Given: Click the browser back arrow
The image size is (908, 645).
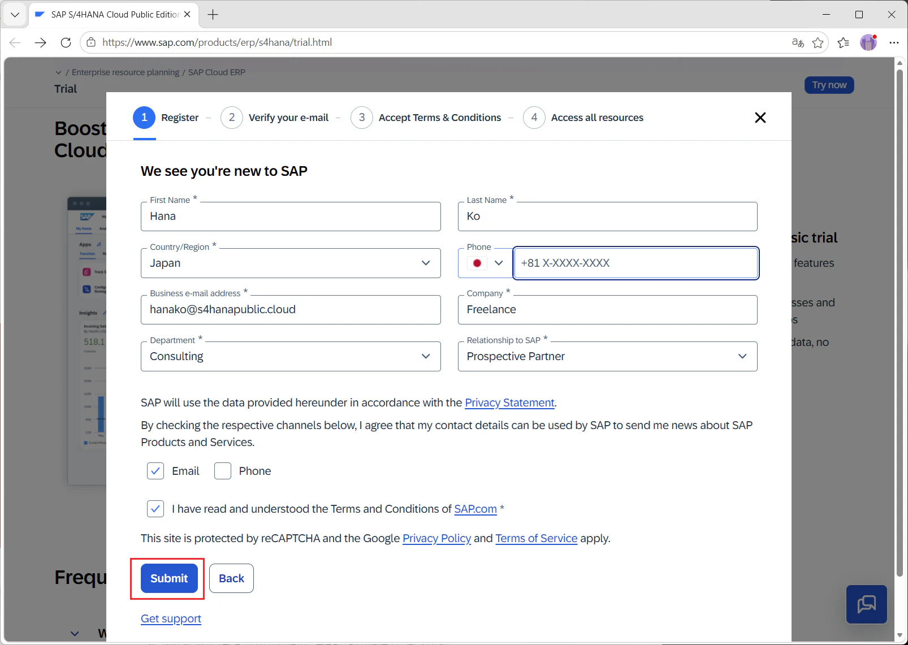Looking at the screenshot, I should 15,42.
